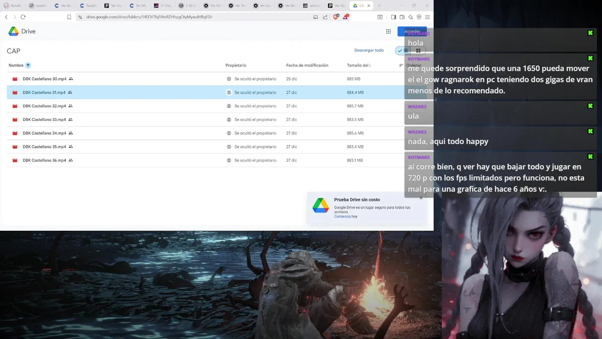Switch to the Ver Su tab
This screenshot has height=339, width=602.
pyautogui.click(x=113, y=6)
